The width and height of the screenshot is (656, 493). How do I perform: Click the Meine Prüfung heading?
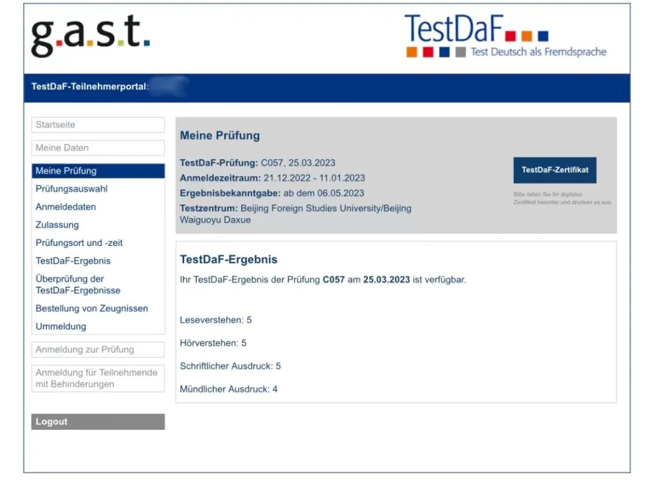[220, 135]
